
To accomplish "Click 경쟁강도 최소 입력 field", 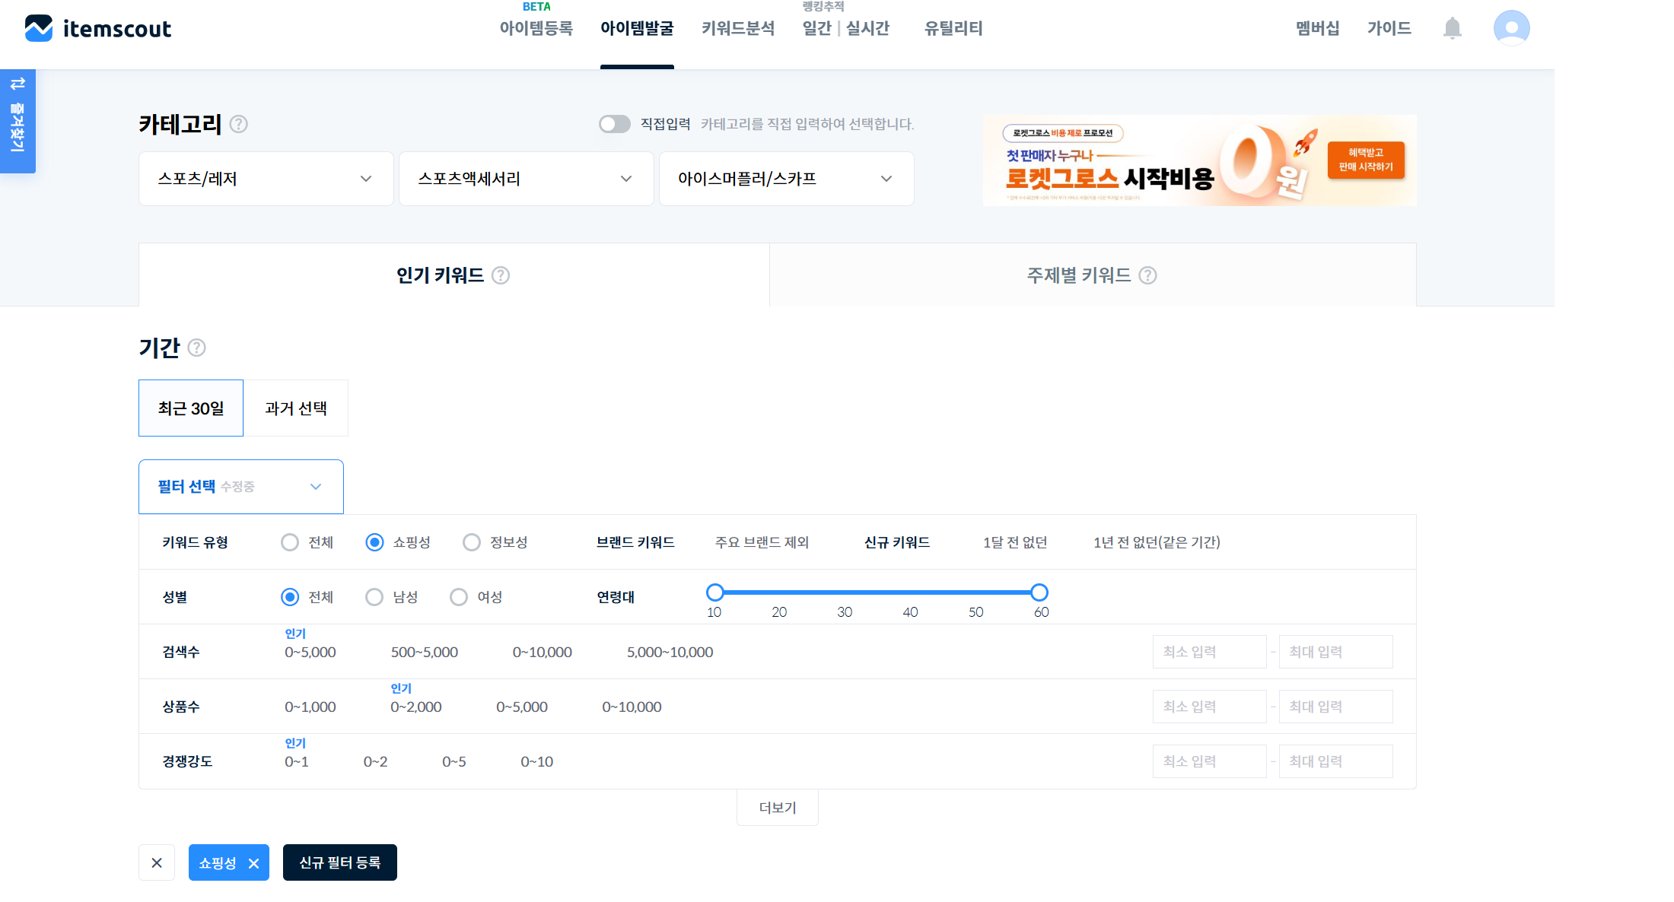I will 1210,761.
